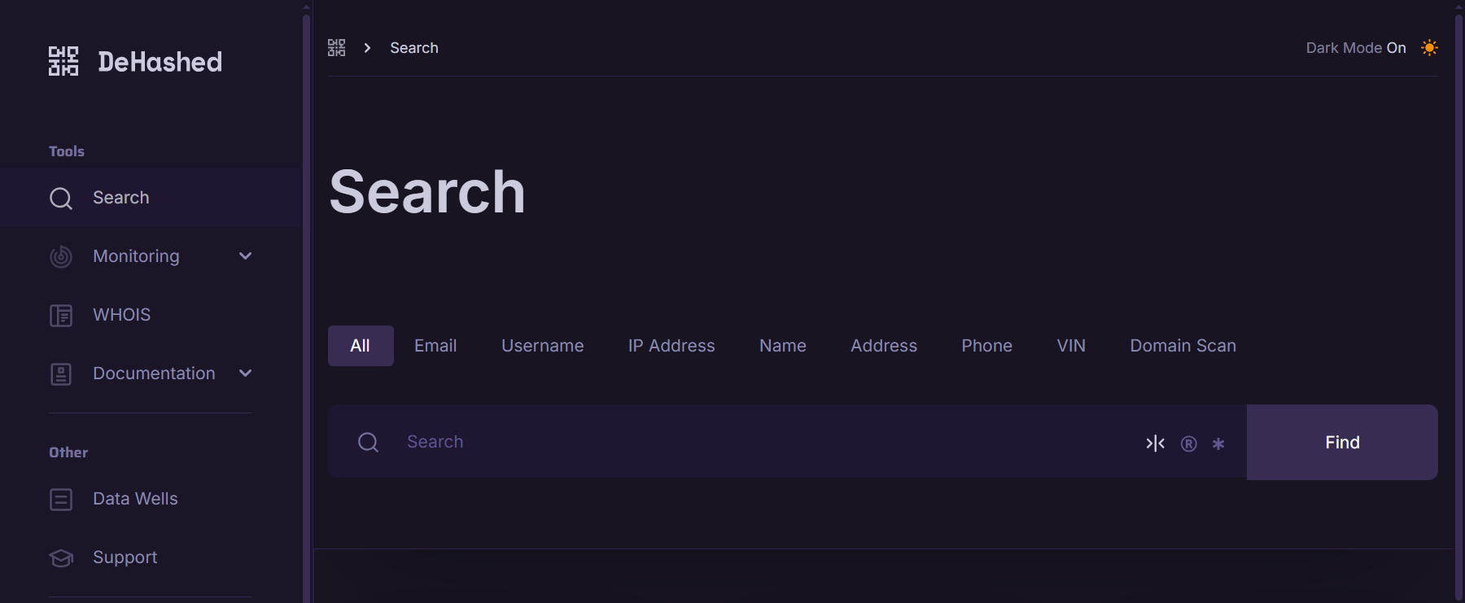Click the sun icon beside Dark Mode
This screenshot has width=1465, height=603.
pos(1429,48)
